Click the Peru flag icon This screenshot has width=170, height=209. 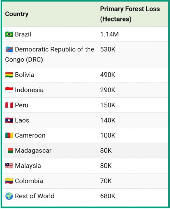9,105
